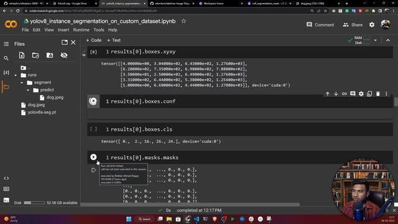Open the command palette sidebar icon
This screenshot has width=398, height=224.
pyautogui.click(x=6, y=189)
